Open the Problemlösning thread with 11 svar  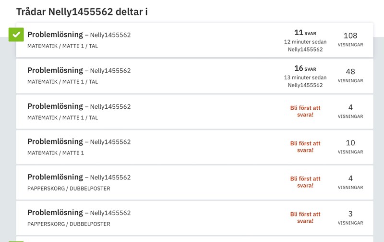(x=55, y=35)
